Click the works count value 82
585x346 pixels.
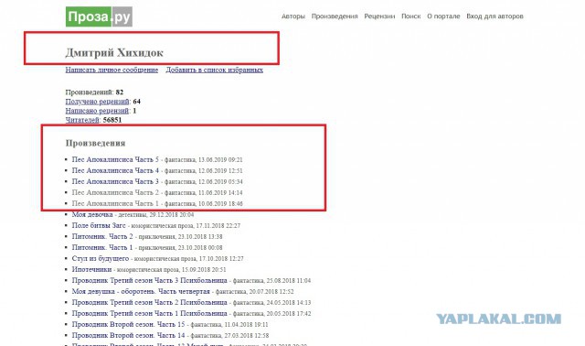tap(120, 92)
